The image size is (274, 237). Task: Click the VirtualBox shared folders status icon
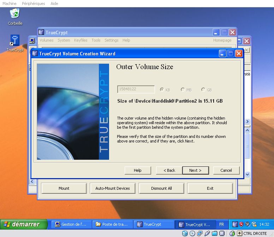[x=214, y=233]
